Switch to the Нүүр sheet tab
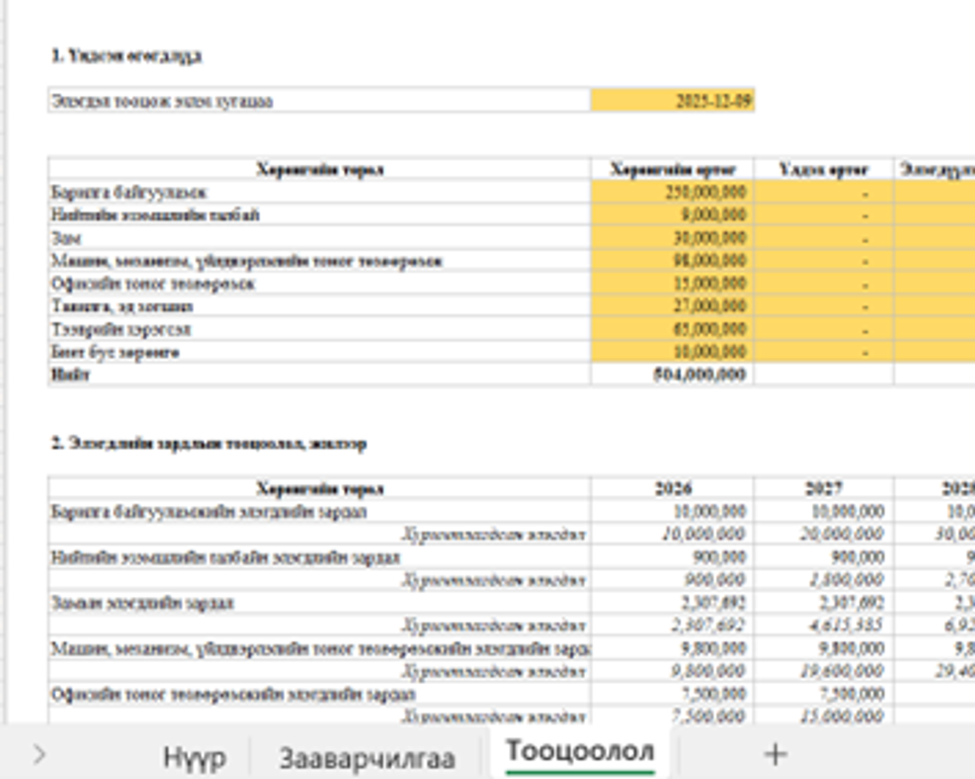975x779 pixels. coord(194,757)
